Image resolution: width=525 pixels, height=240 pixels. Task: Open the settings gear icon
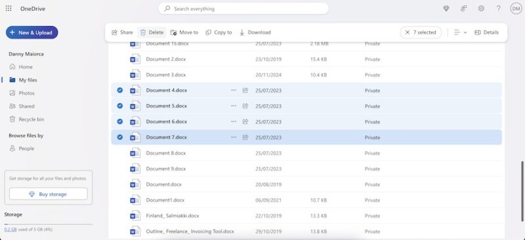tap(481, 9)
